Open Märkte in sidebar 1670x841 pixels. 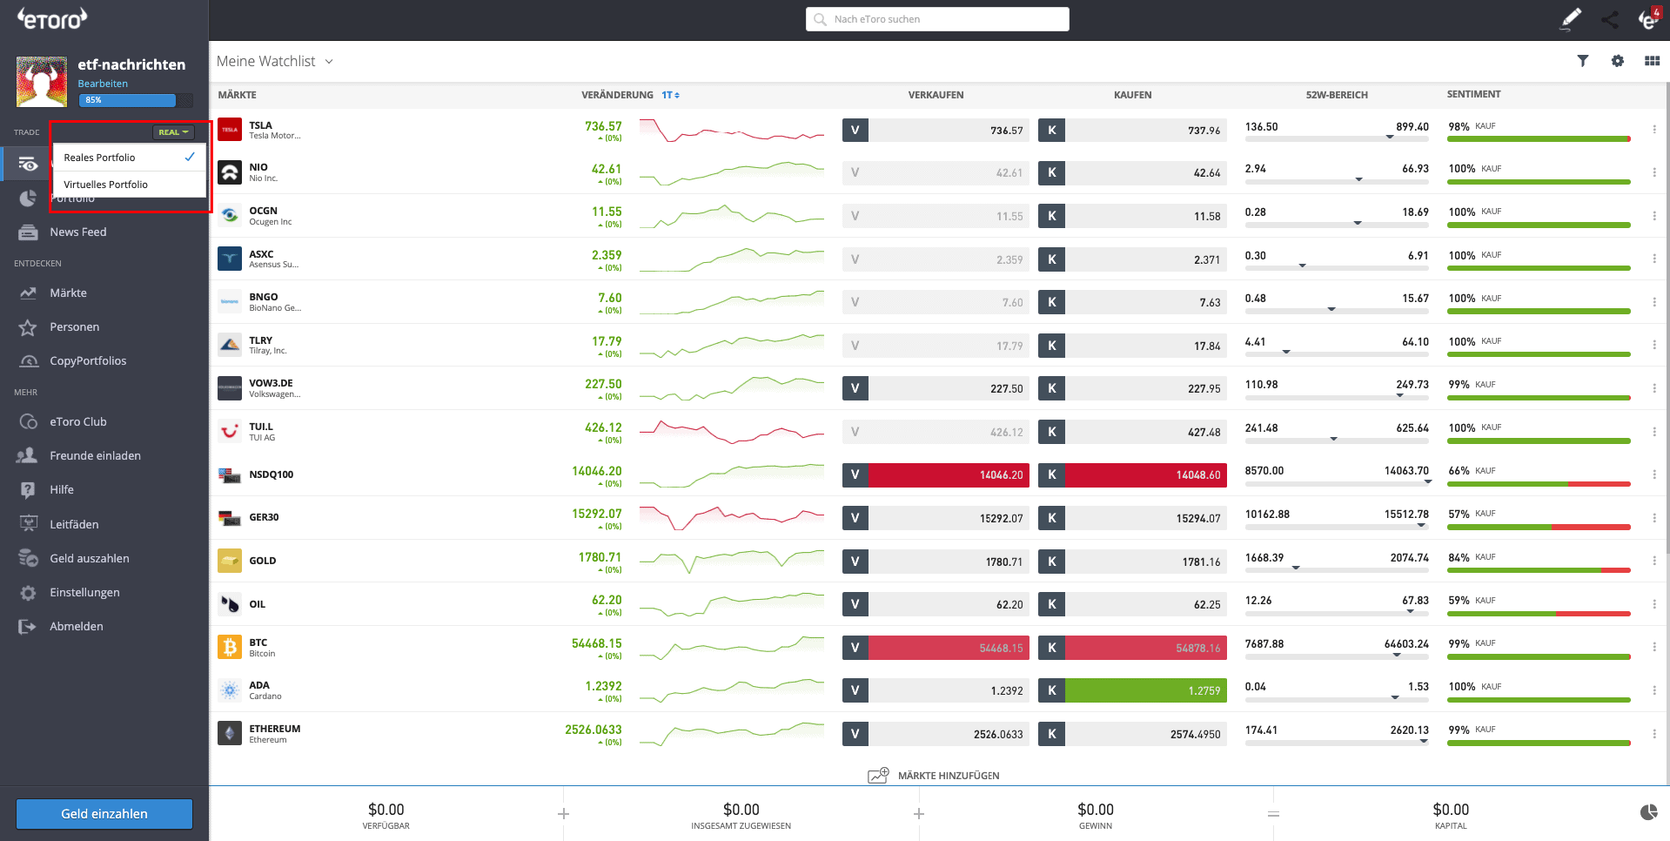(x=68, y=293)
